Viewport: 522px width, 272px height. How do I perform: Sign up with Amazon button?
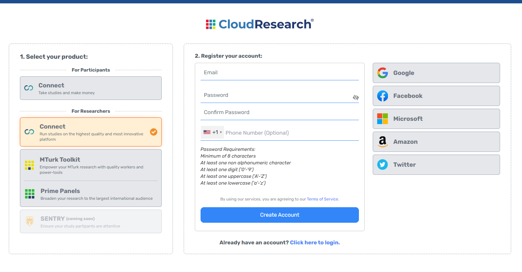pos(436,142)
